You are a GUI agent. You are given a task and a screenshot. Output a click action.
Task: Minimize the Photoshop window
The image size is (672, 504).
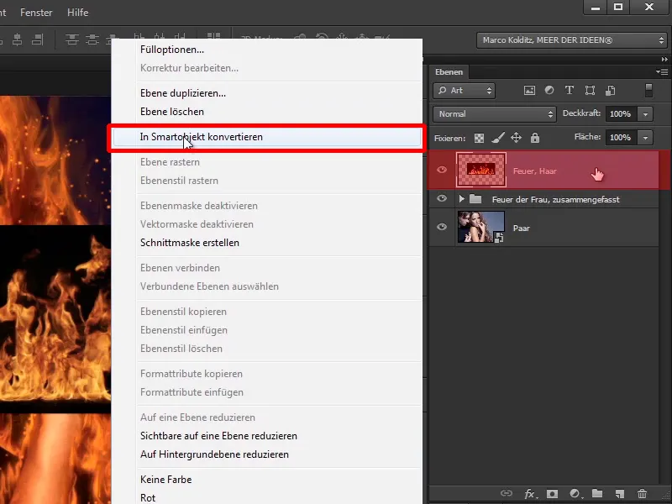pos(596,7)
